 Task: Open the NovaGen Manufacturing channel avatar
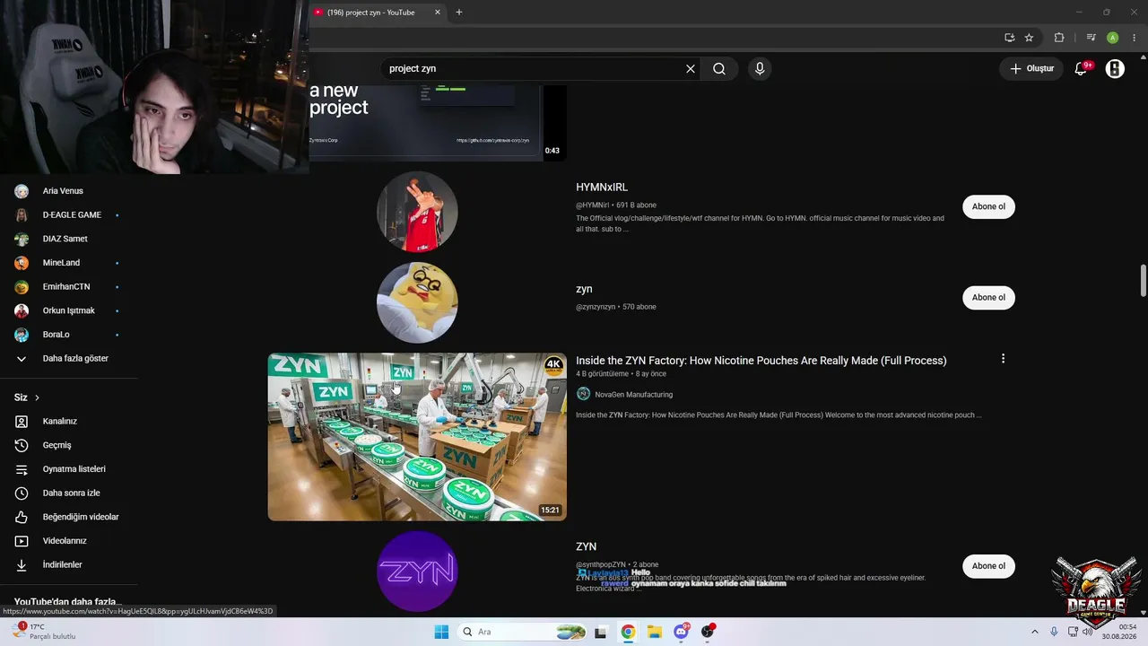[583, 394]
